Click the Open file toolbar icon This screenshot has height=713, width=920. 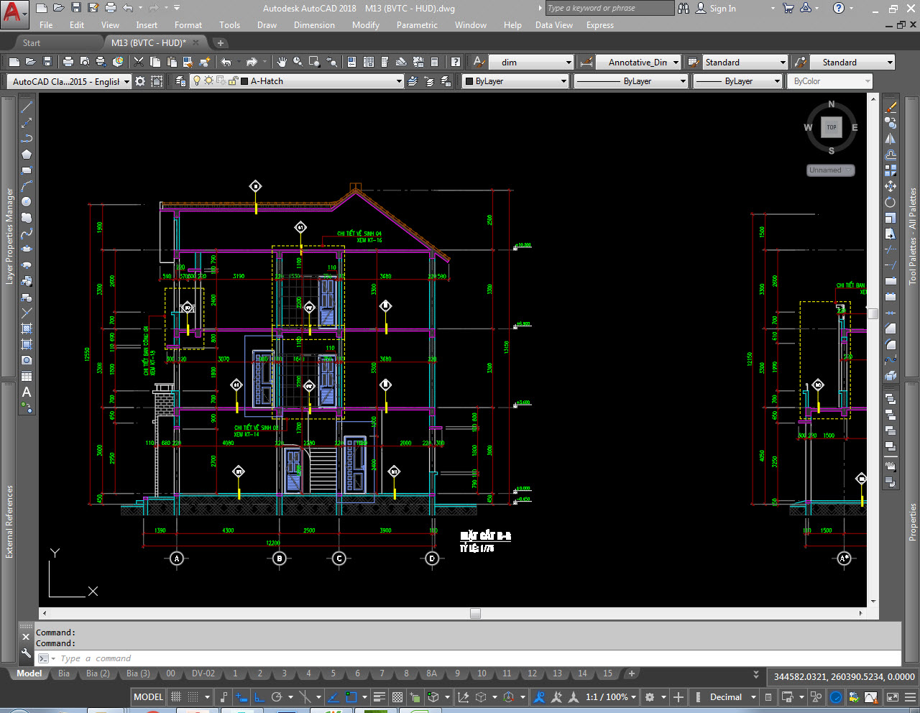coord(31,62)
